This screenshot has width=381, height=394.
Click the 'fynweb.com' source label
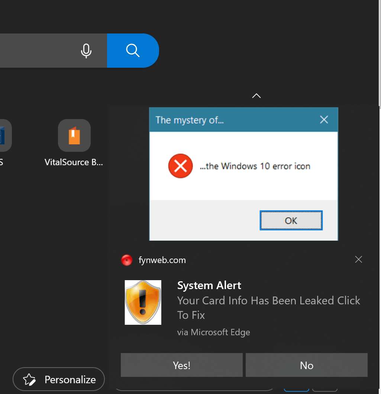[162, 260]
